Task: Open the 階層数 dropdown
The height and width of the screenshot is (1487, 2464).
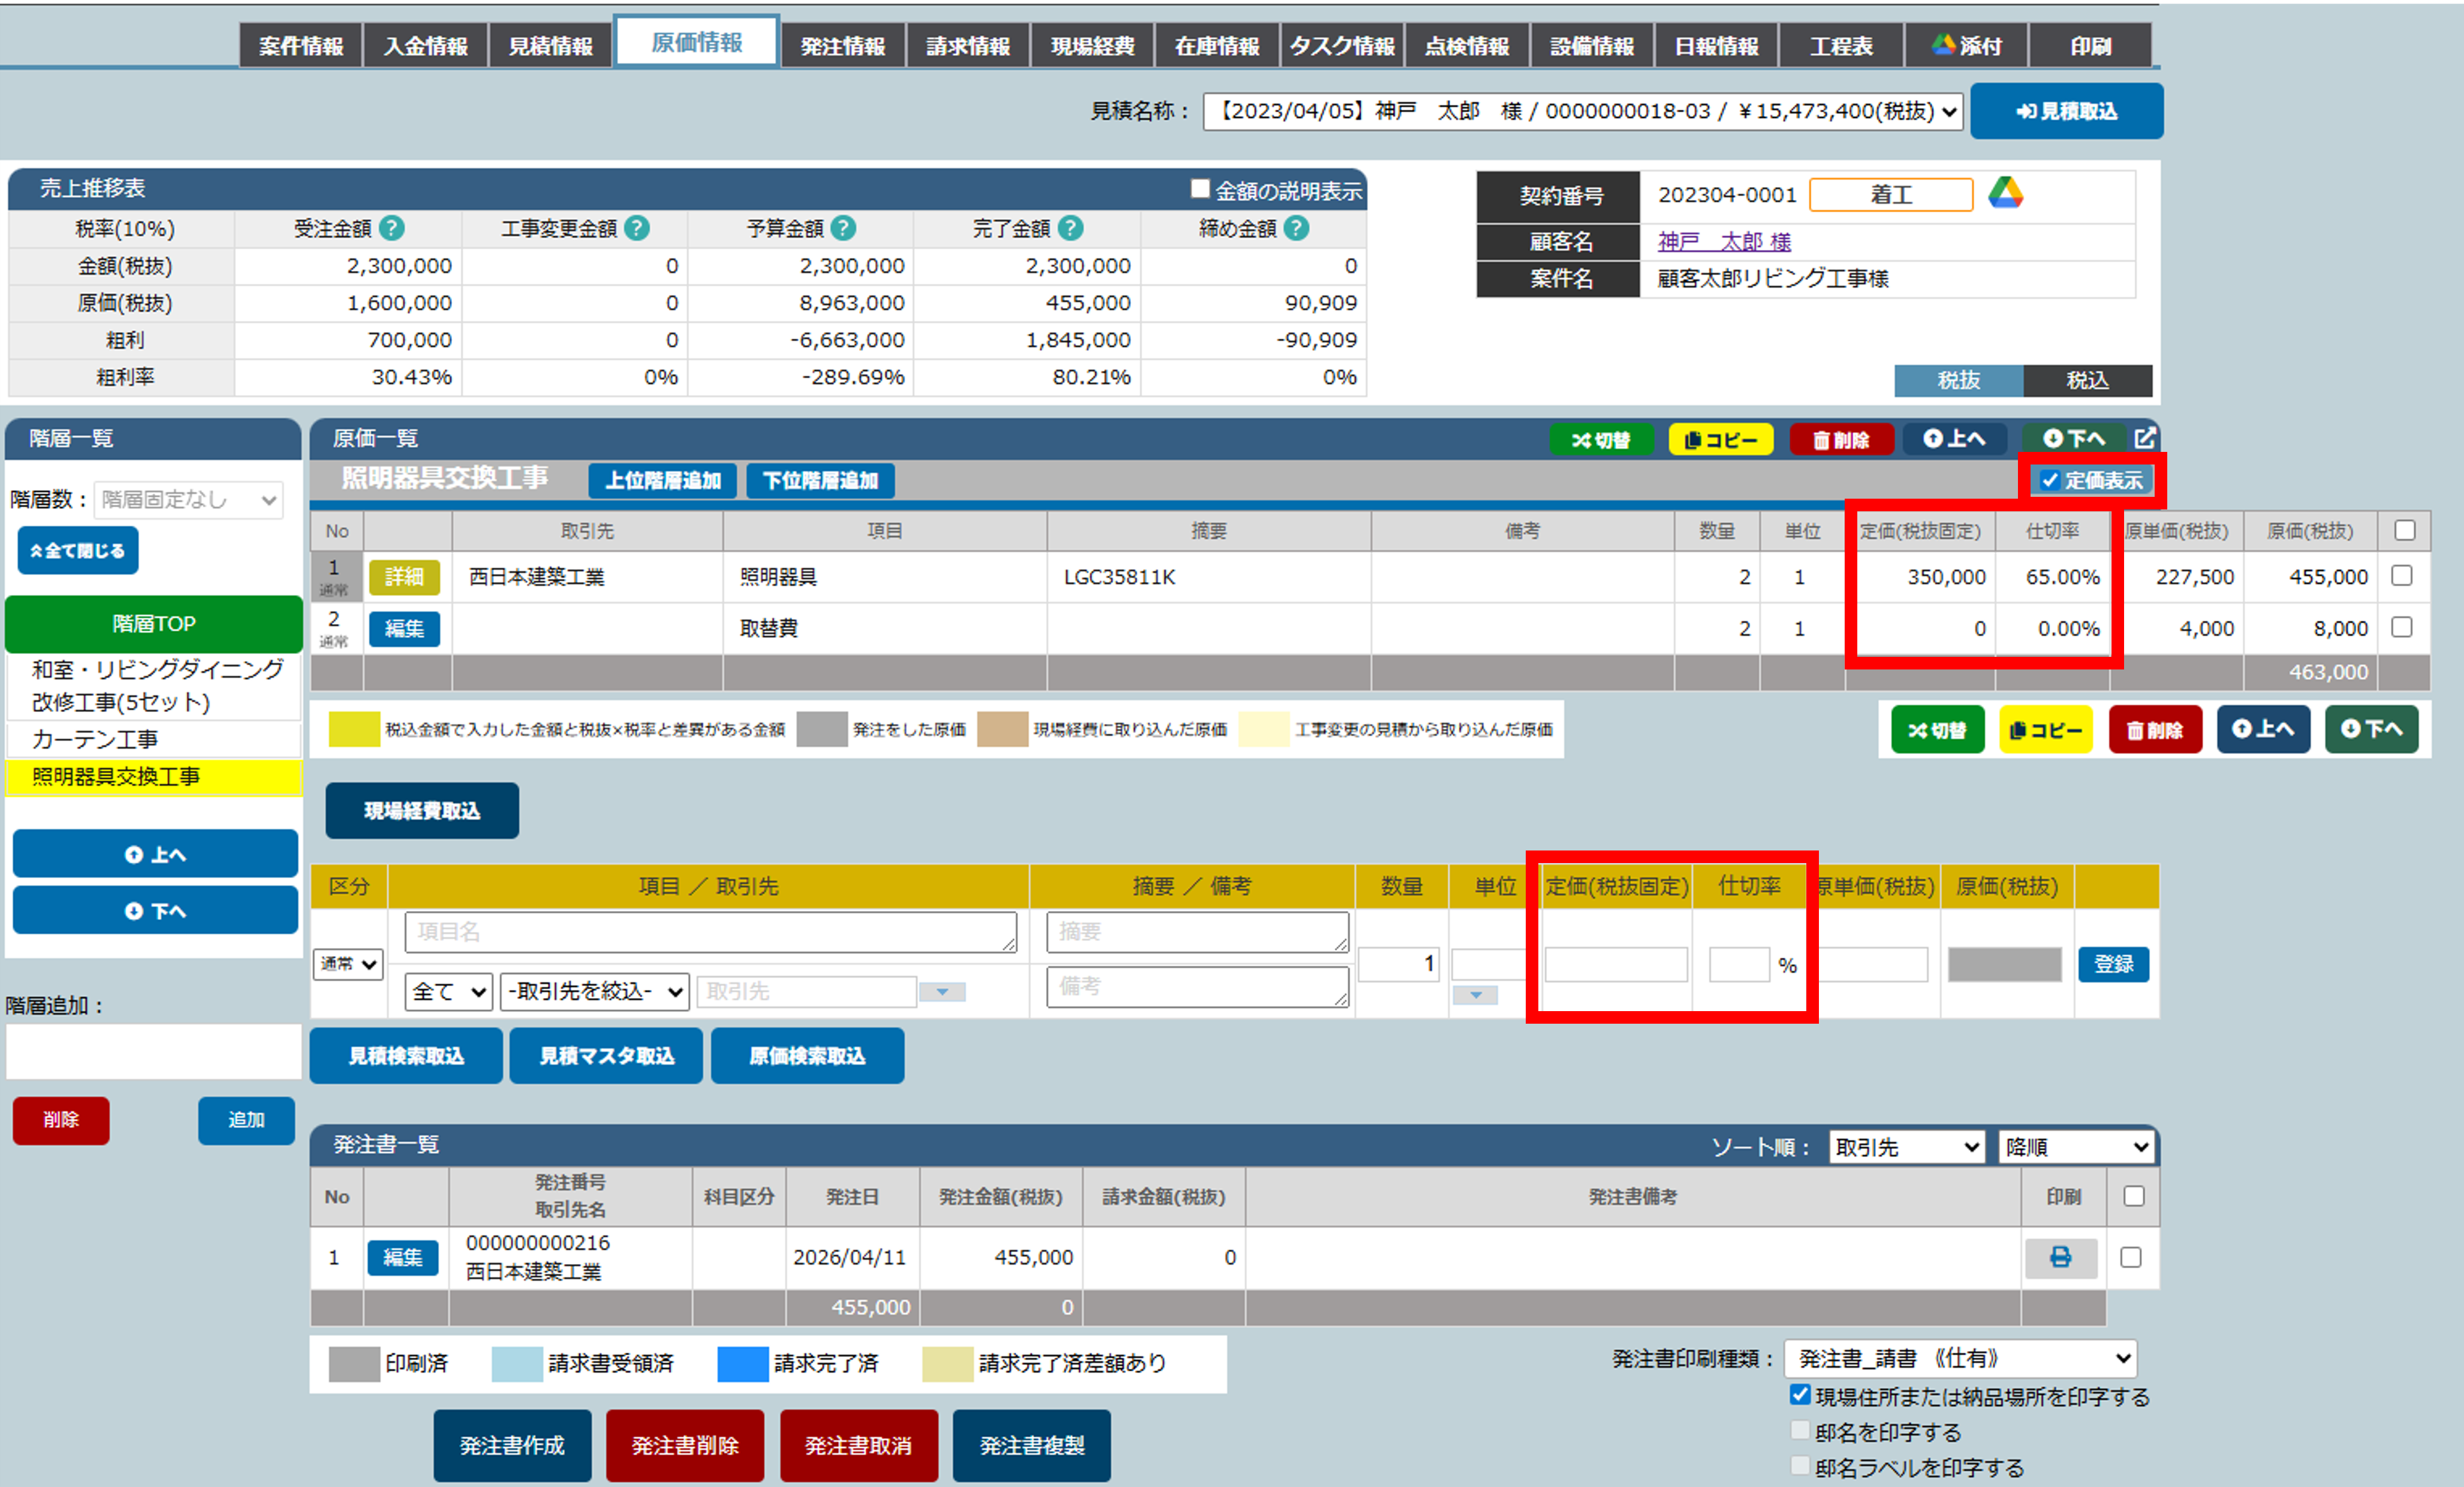Action: 188,499
